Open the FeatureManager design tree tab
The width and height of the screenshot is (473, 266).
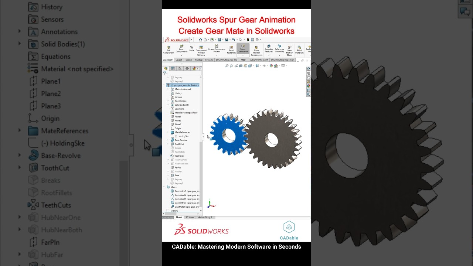click(x=166, y=68)
